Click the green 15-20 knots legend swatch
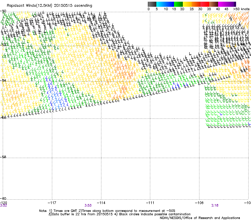 coord(178,4)
